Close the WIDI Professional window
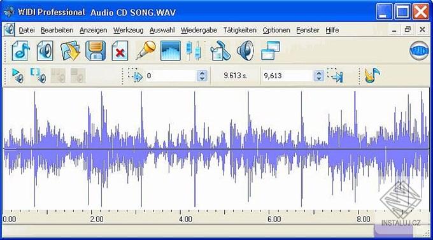This screenshot has height=240, width=433. (x=420, y=12)
